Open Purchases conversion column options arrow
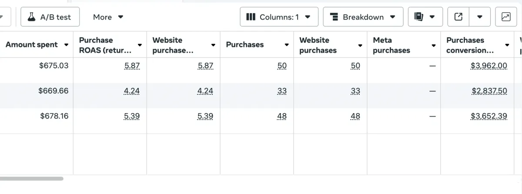This screenshot has width=522, height=194. (x=507, y=45)
